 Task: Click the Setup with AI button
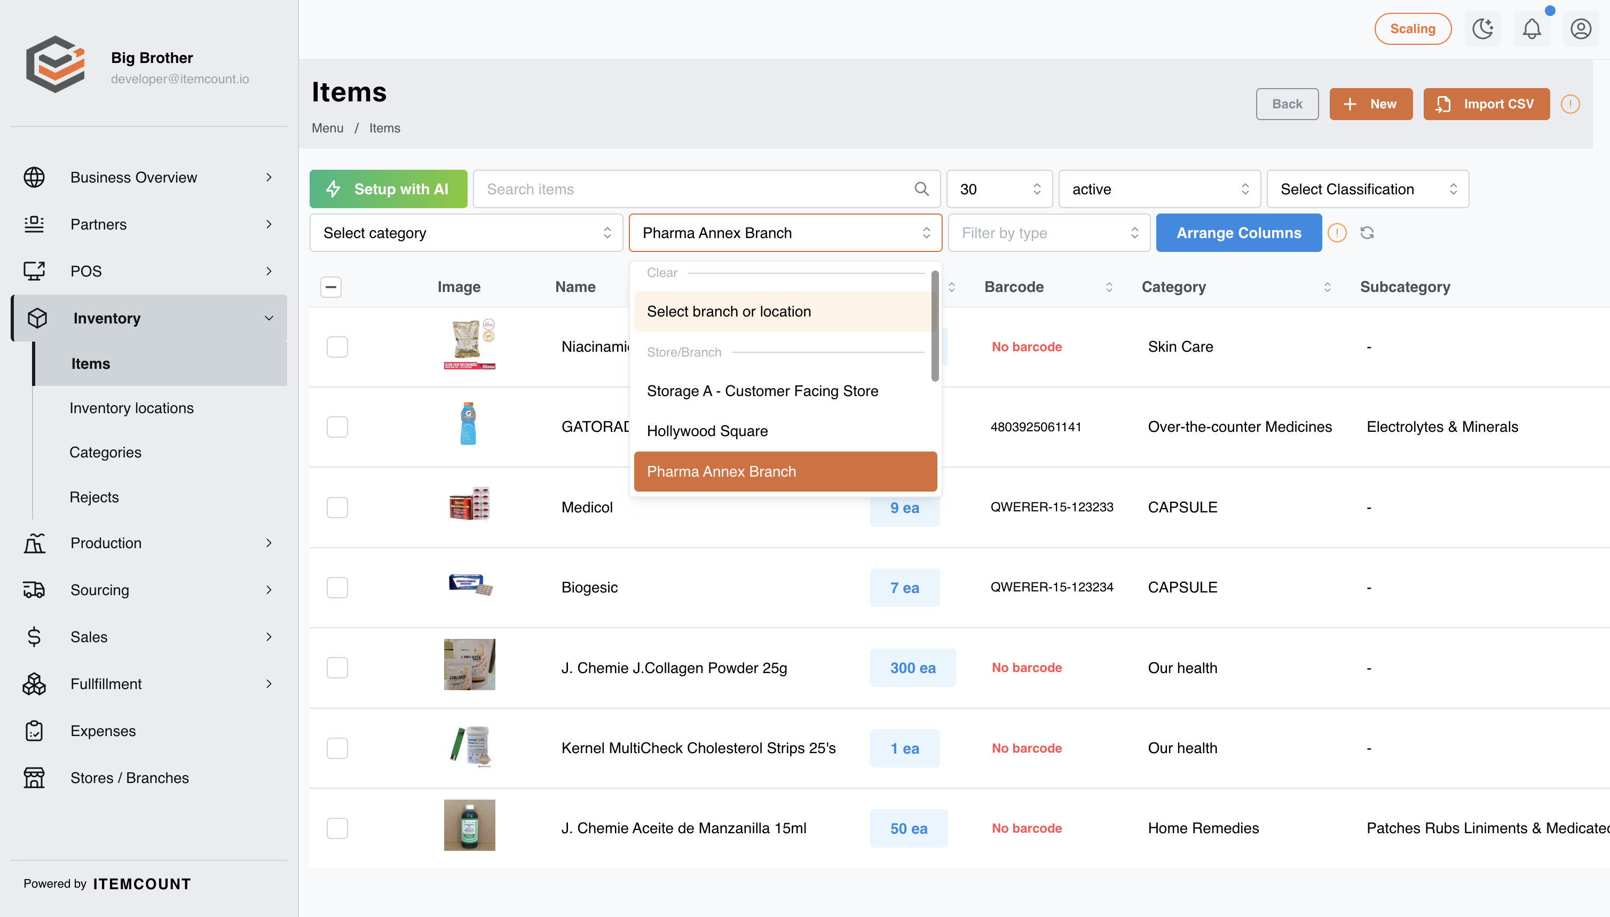[388, 189]
